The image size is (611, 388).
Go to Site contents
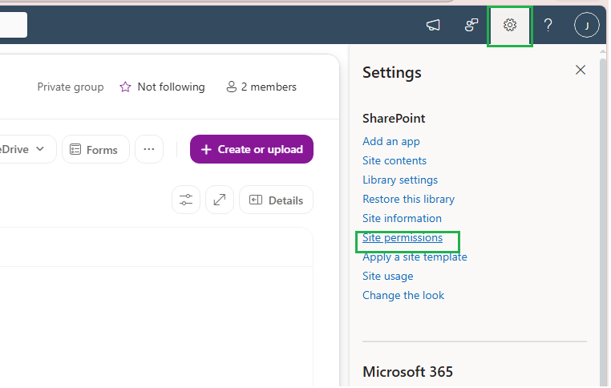[395, 161]
